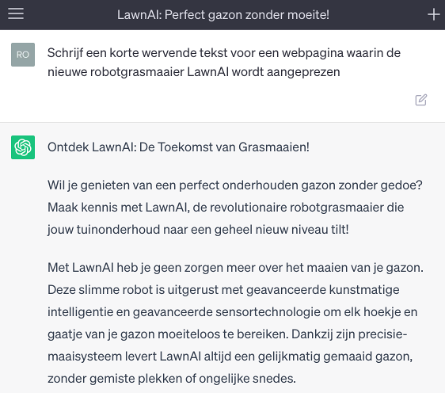Click the chat title LawnAI: Perfect gazon zonder moeite!
This screenshot has width=445, height=393.
(223, 15)
